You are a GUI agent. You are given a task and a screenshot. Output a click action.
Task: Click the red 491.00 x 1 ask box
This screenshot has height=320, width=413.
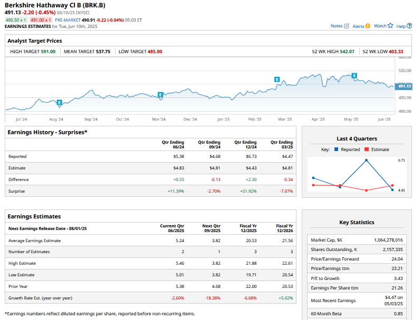[x=41, y=20]
